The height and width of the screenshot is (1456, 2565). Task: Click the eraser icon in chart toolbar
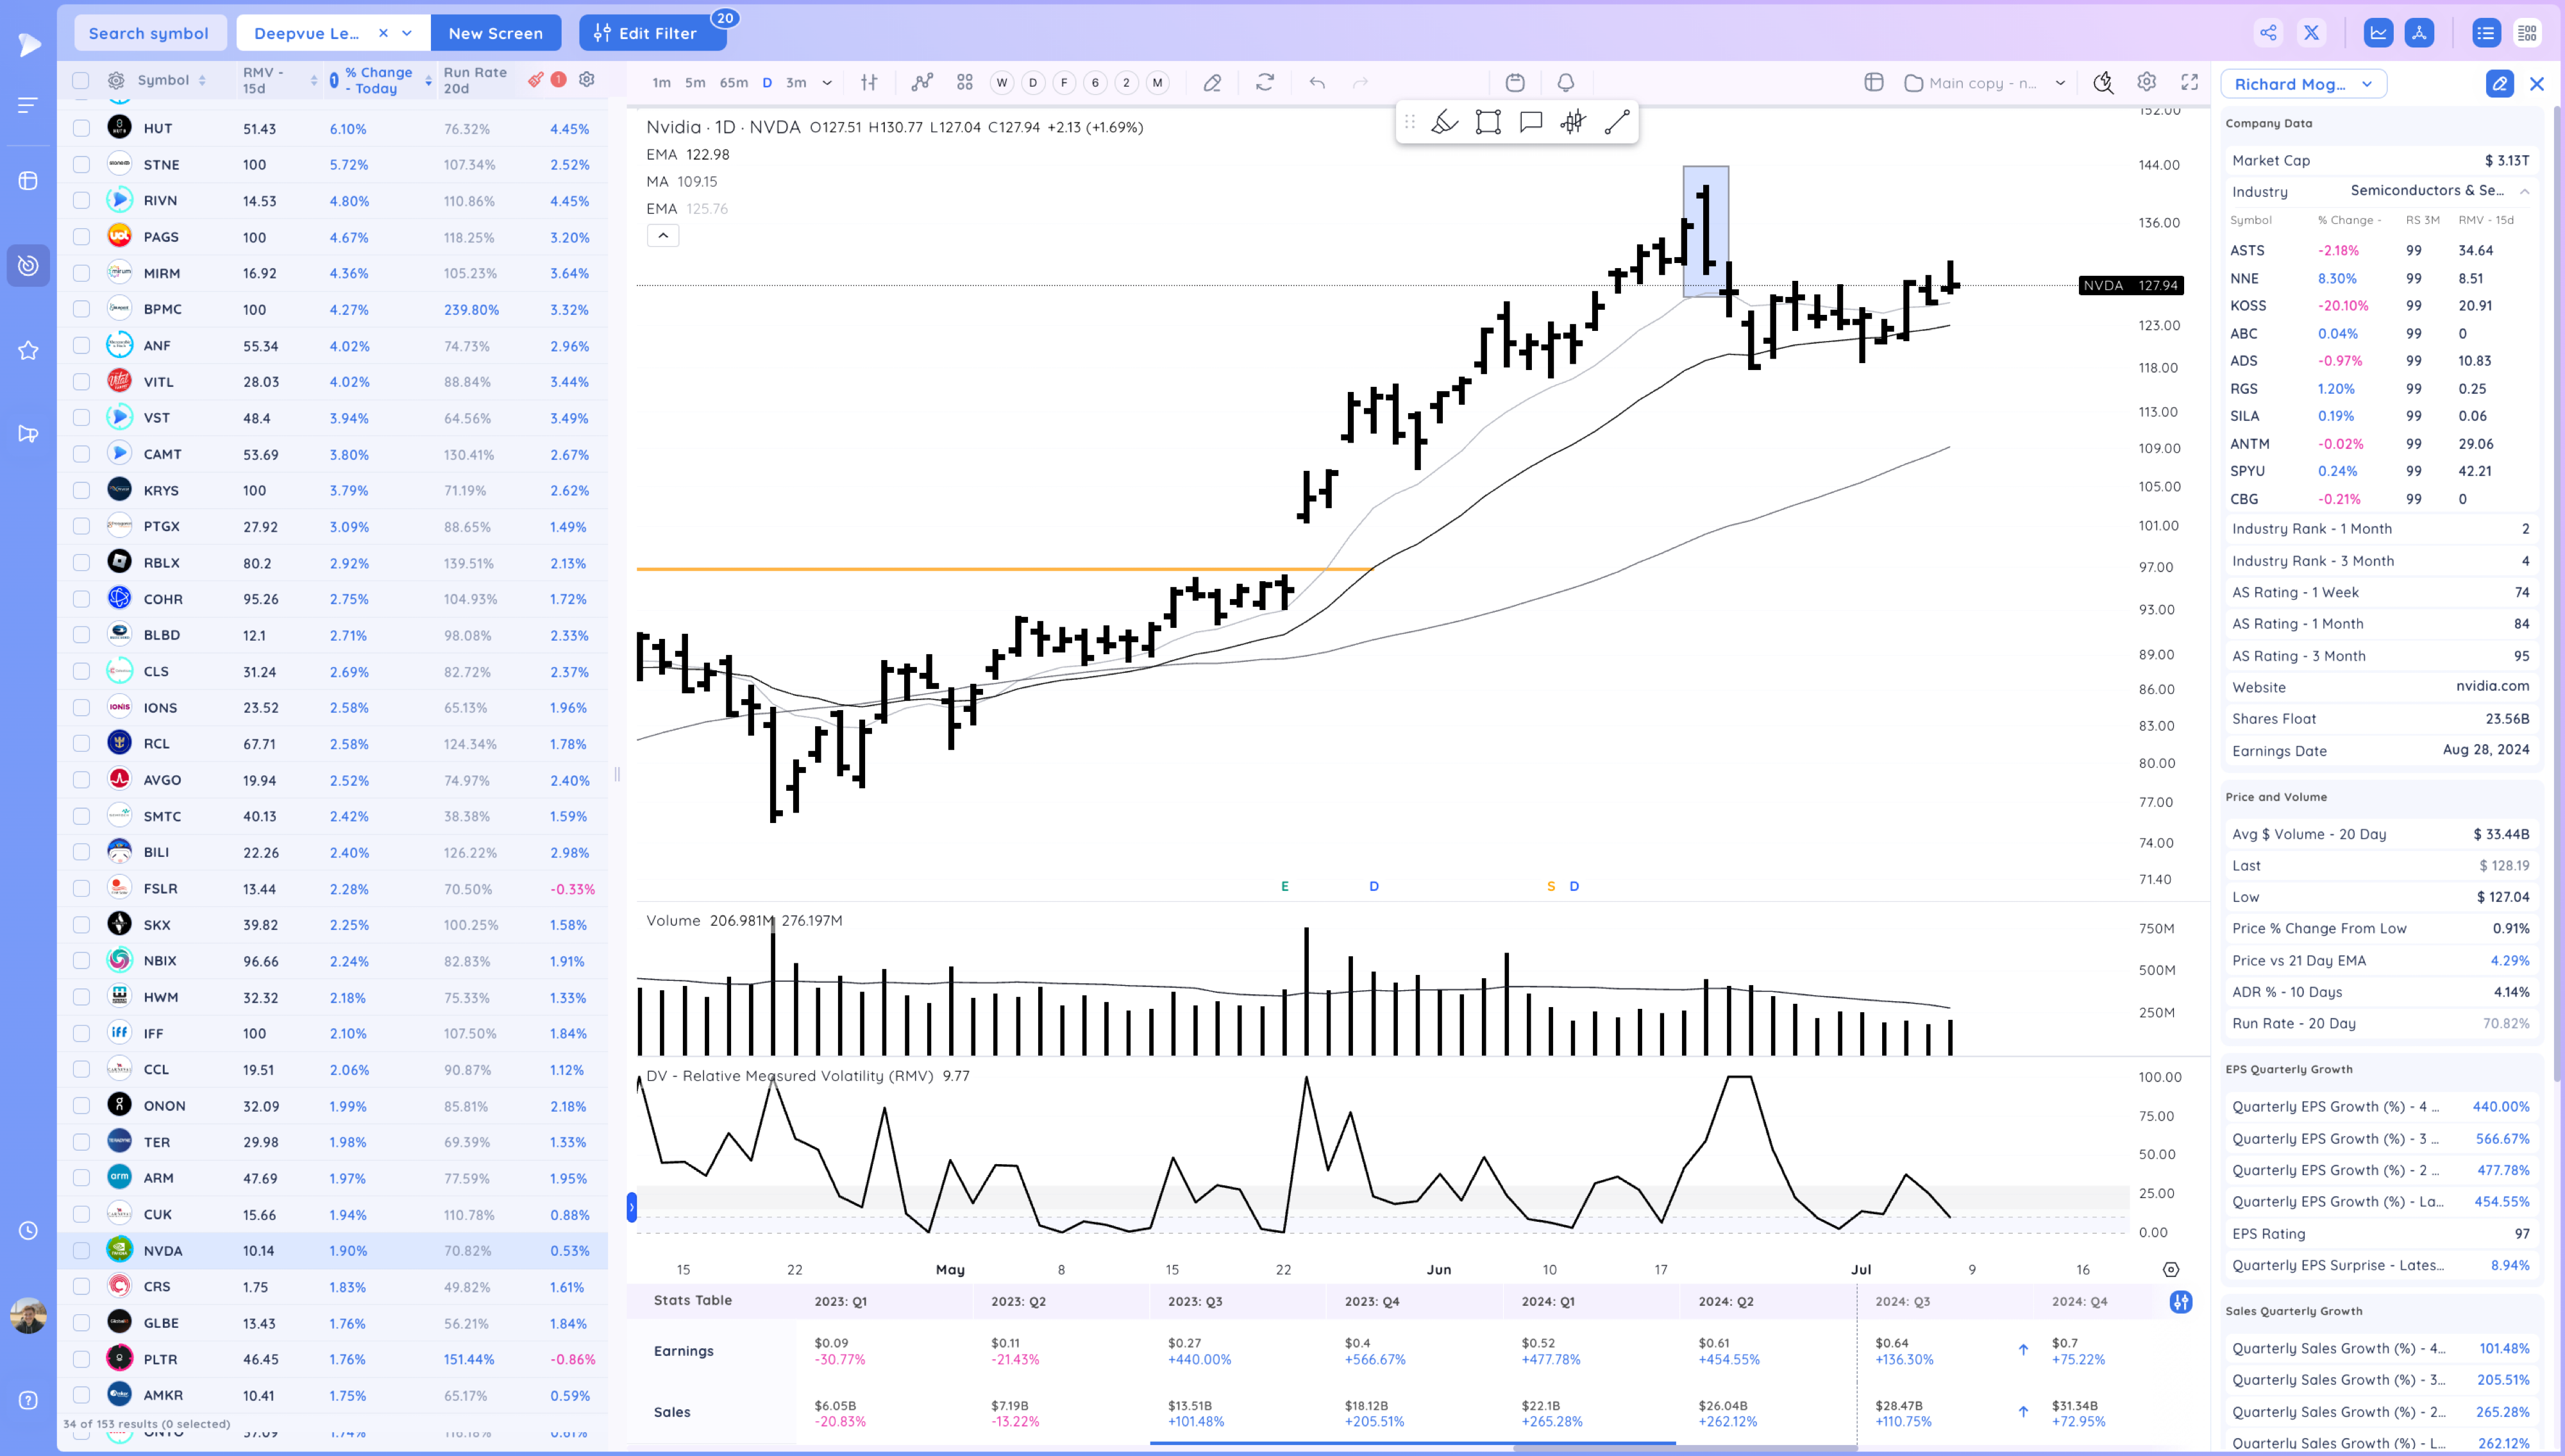coord(1211,83)
